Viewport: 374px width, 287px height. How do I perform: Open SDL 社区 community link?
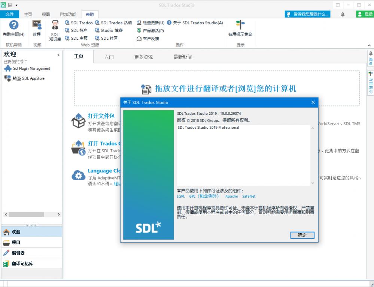coord(106,38)
